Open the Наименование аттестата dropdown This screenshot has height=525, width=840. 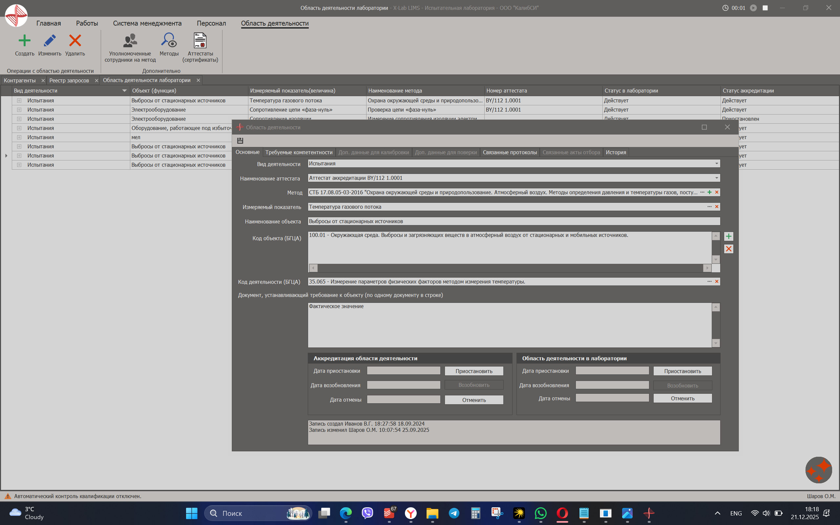click(x=716, y=178)
